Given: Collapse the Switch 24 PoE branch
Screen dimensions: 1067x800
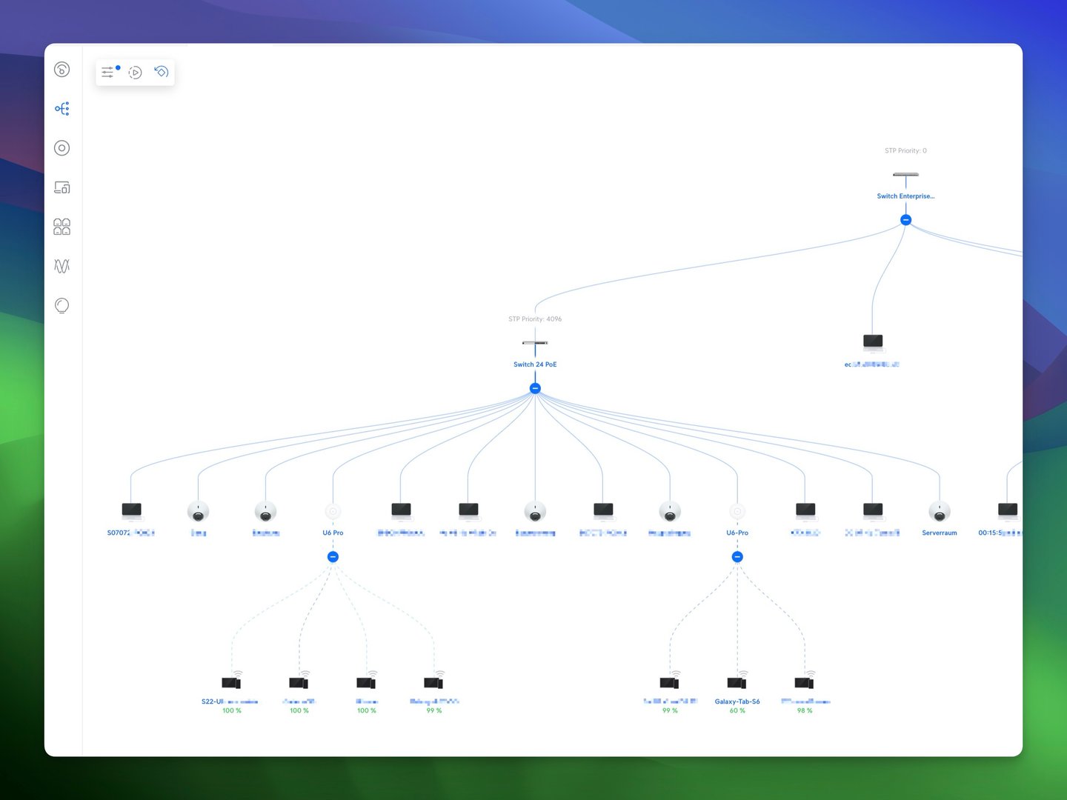Looking at the screenshot, I should coord(535,388).
